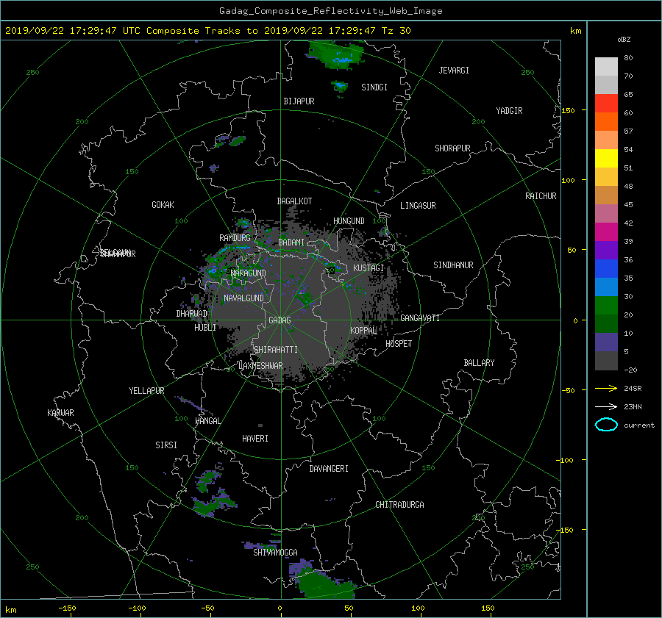Click the BAGALKOT city label
This screenshot has height=618, width=662.
click(x=294, y=201)
